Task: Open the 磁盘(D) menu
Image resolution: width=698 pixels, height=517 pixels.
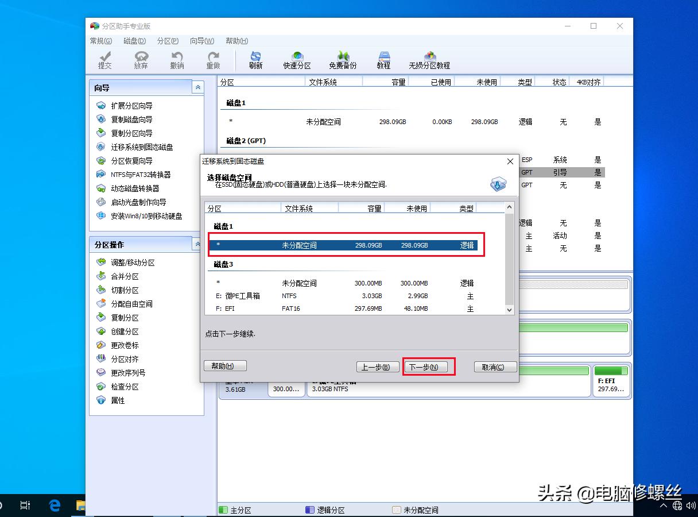Action: pyautogui.click(x=134, y=41)
